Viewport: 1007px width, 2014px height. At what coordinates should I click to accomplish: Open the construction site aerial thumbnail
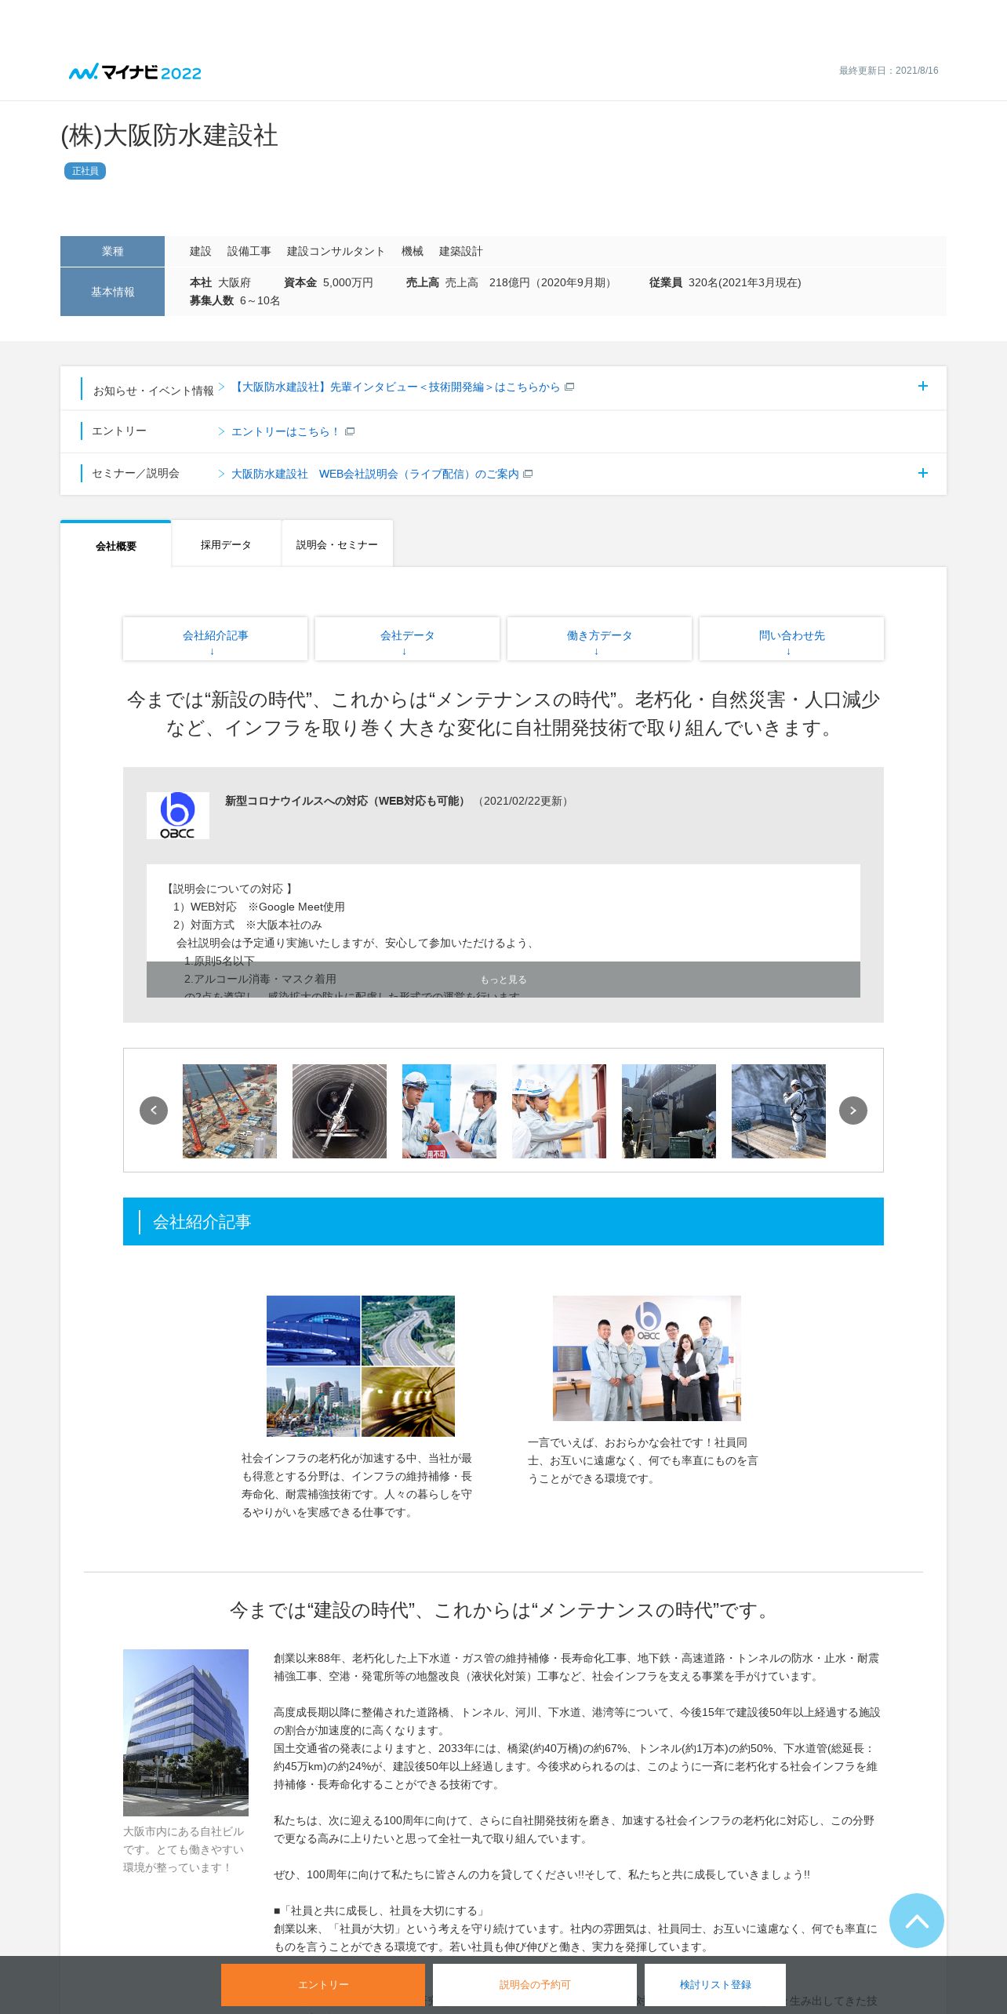[x=230, y=1111]
